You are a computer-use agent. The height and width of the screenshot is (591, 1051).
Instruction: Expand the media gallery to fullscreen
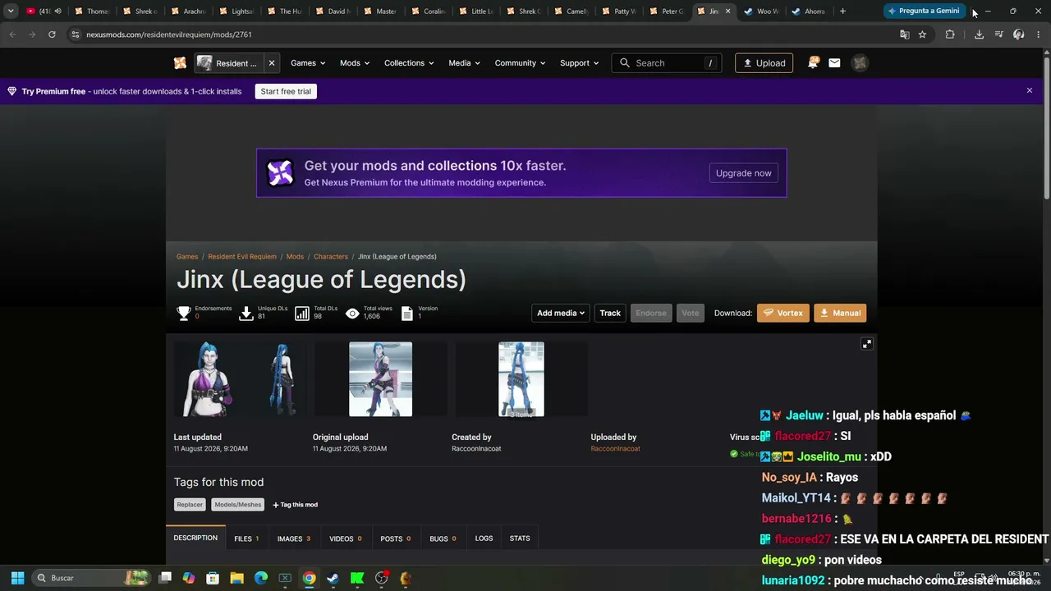tap(866, 344)
